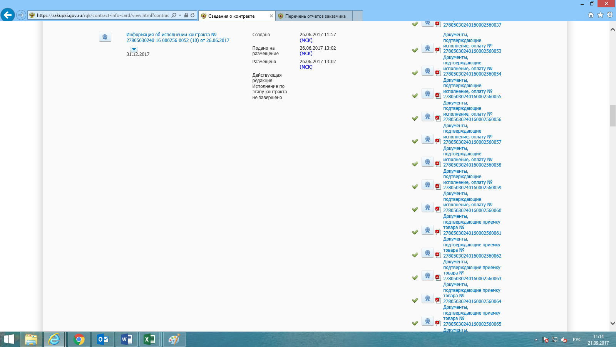Open favorites star icon
This screenshot has height=347, width=616.
(600, 15)
